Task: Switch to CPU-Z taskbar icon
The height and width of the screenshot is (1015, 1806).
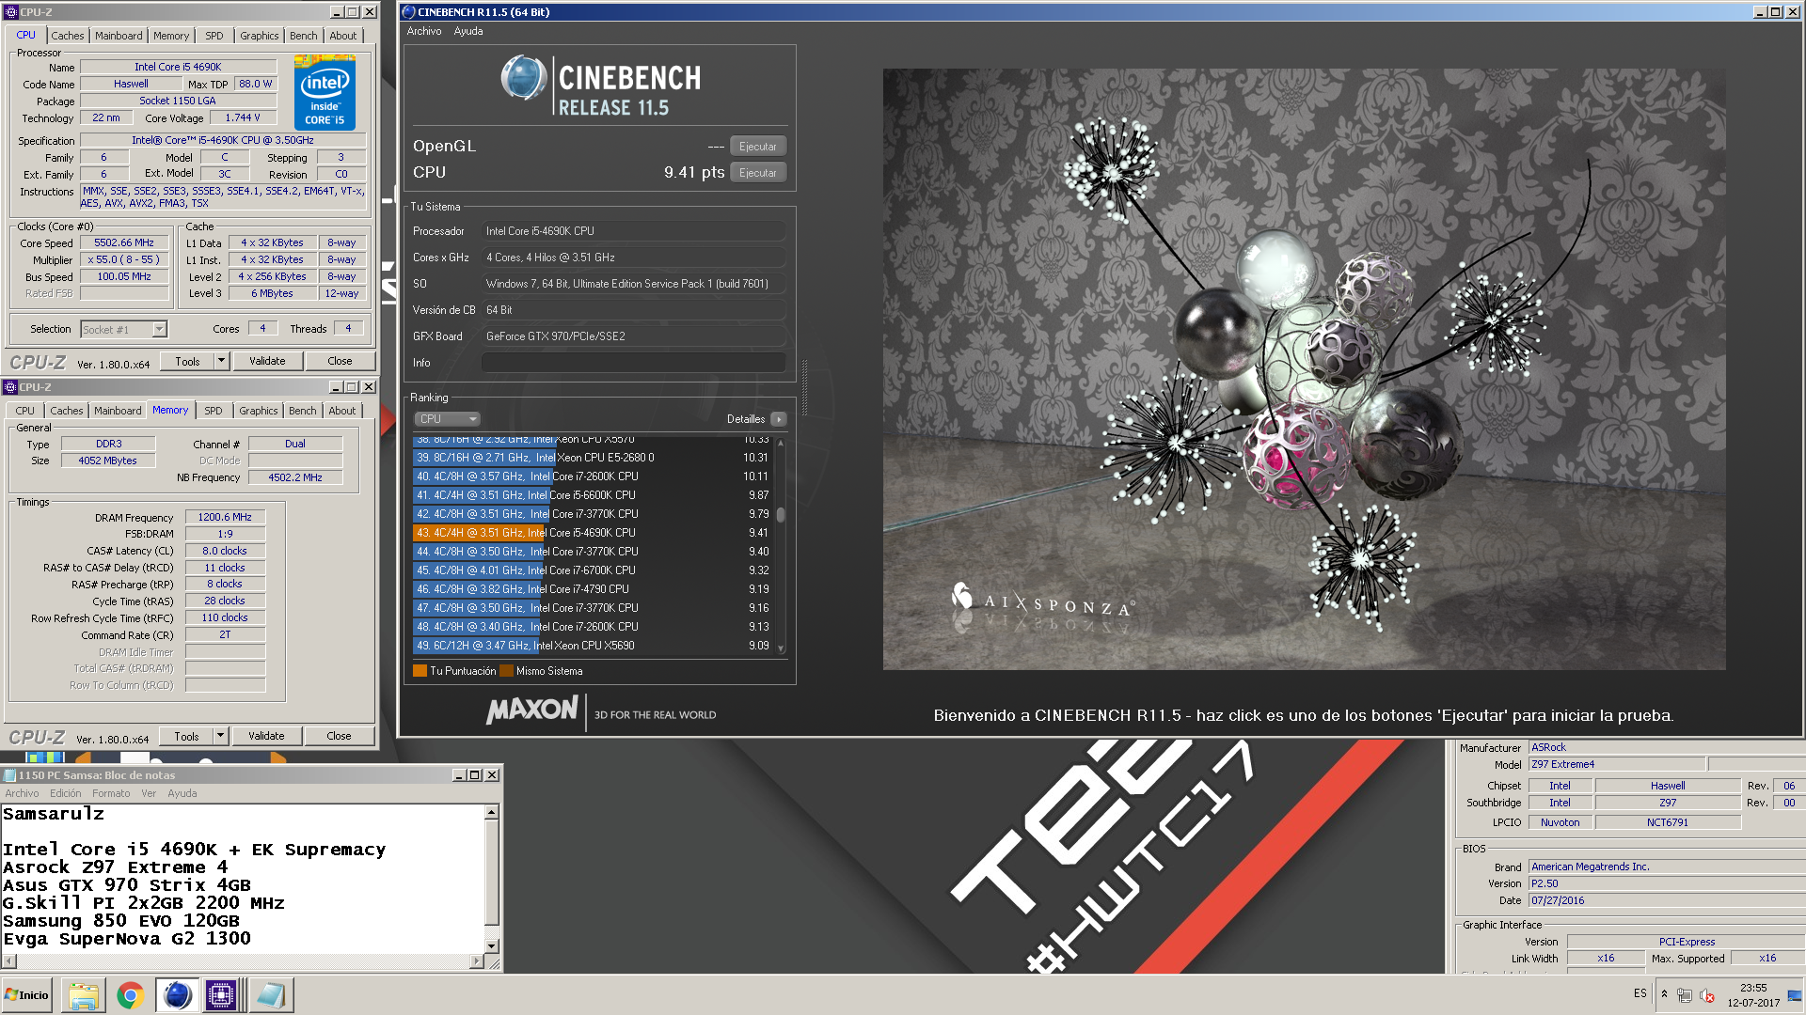Action: pos(222,995)
